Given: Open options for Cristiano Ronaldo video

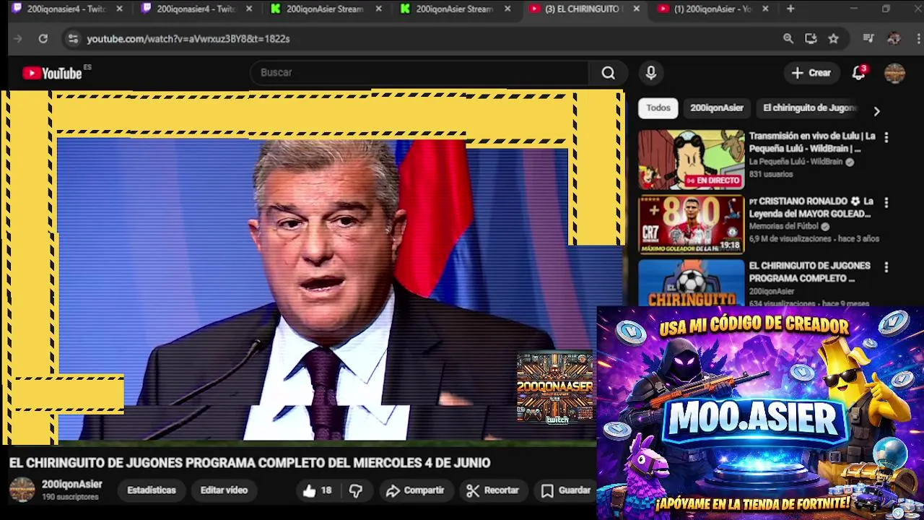Looking at the screenshot, I should pyautogui.click(x=886, y=203).
